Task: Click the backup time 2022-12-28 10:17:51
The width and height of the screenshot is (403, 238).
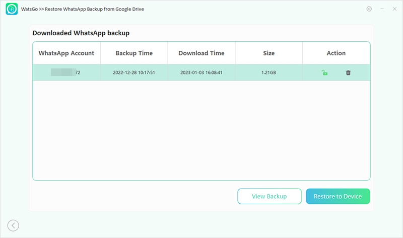Action: (x=134, y=72)
